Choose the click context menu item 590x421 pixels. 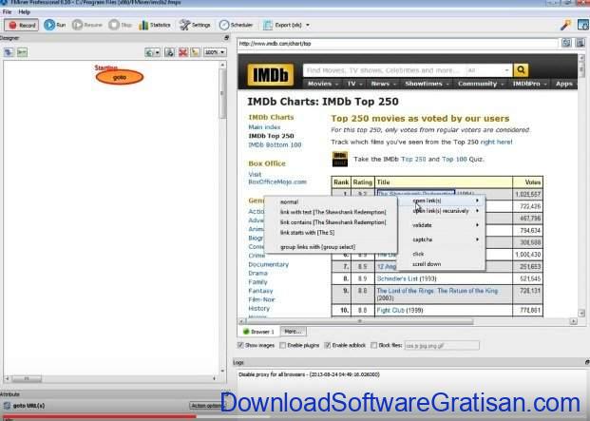tap(442, 254)
